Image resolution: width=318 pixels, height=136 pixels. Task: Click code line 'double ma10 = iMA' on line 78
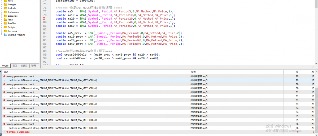(115, 15)
